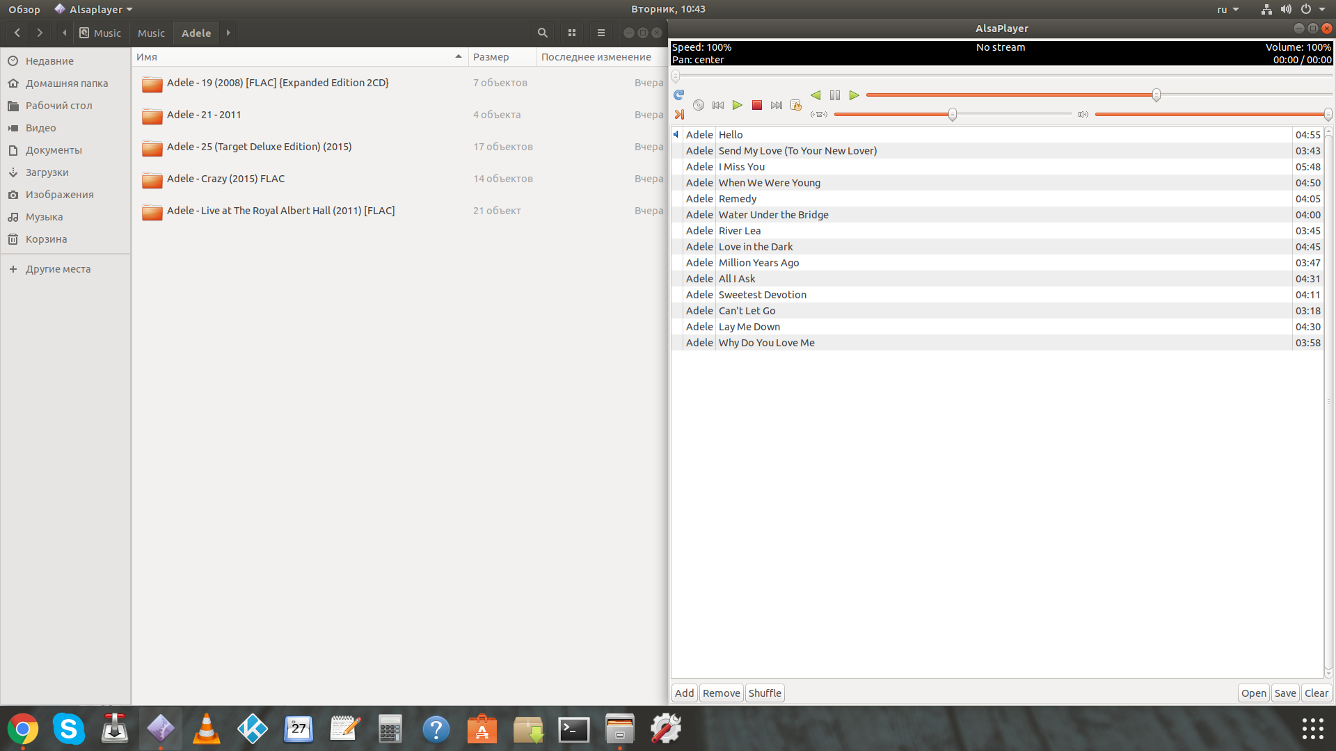Select the track Can't Let Go

996,311
